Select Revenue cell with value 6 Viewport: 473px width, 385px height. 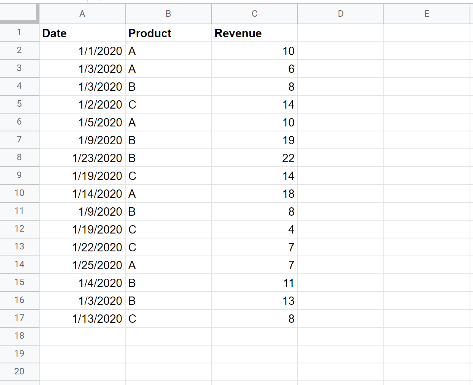pyautogui.click(x=254, y=69)
